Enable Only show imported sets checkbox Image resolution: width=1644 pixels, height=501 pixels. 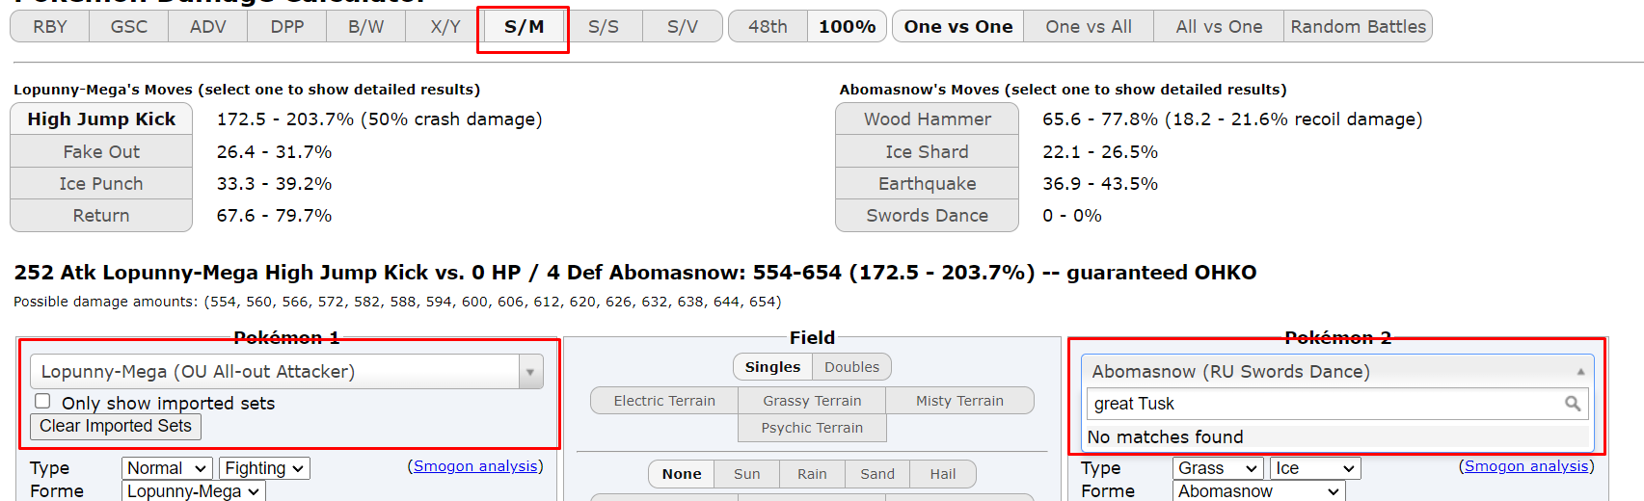[x=42, y=402]
